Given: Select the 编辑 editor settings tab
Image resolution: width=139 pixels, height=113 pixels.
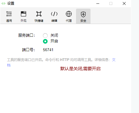Looking at the screenshot, I should click(54, 16).
